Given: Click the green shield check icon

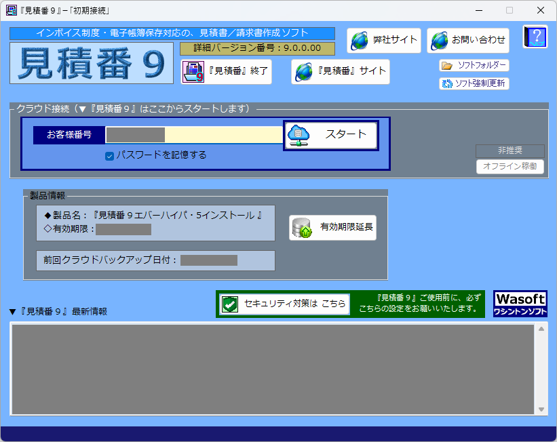Looking at the screenshot, I should coord(230,304).
